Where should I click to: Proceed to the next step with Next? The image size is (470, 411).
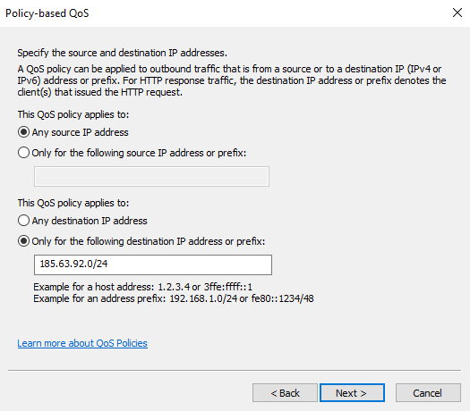(x=352, y=393)
